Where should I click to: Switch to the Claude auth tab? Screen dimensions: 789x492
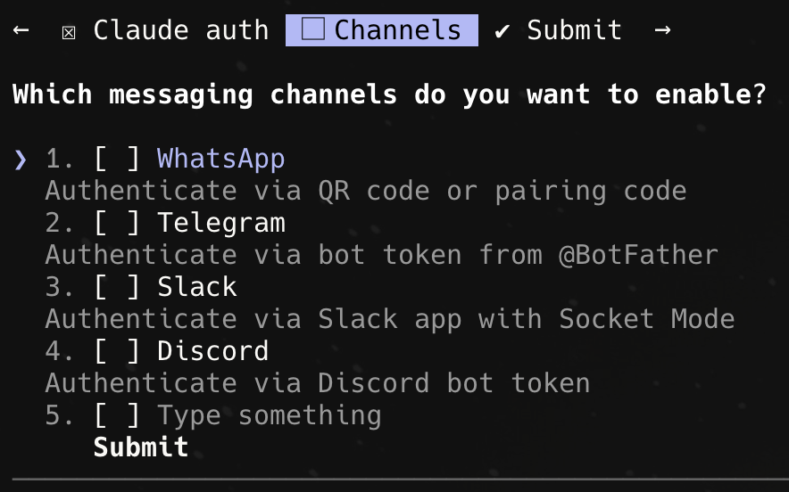point(180,30)
